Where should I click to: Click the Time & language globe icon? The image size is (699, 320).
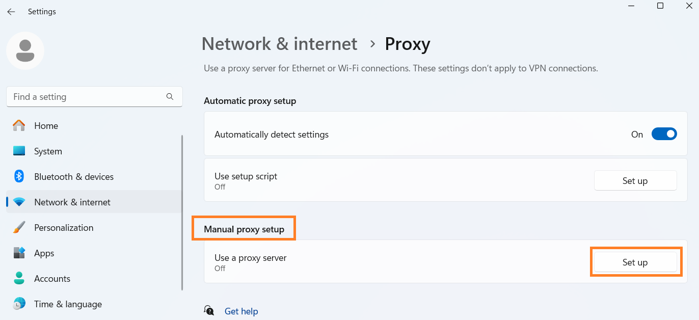[19, 304]
